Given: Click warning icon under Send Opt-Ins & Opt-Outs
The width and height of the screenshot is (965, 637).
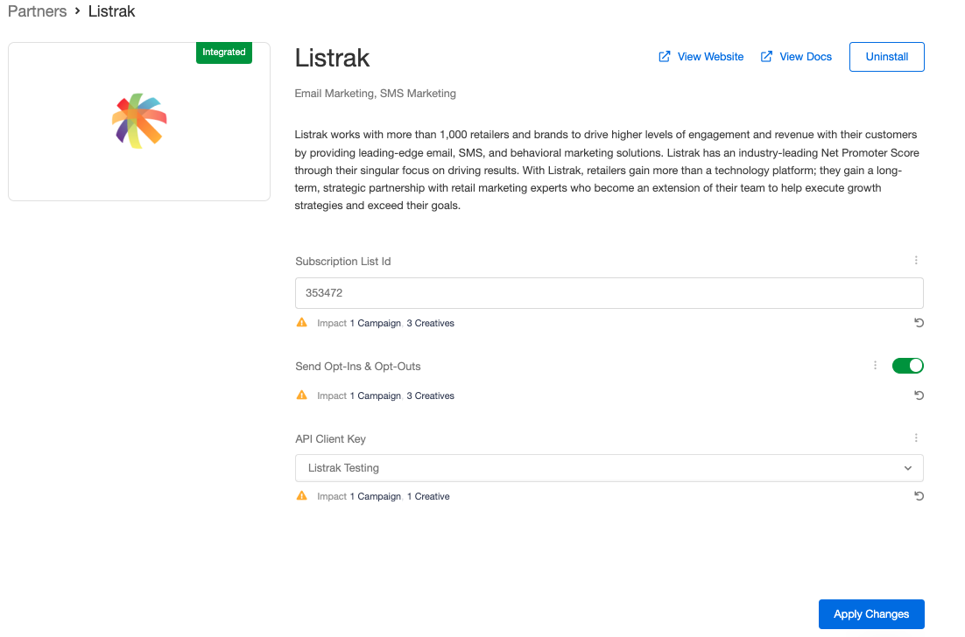Looking at the screenshot, I should coord(301,395).
